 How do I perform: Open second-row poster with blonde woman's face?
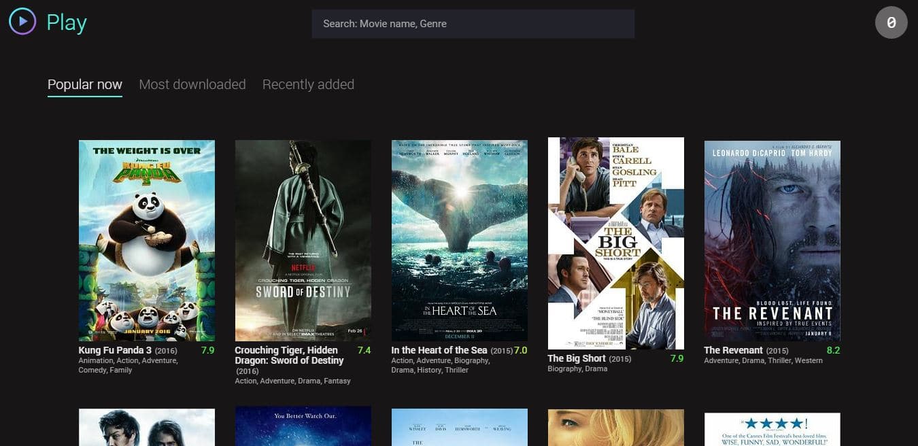coord(616,427)
